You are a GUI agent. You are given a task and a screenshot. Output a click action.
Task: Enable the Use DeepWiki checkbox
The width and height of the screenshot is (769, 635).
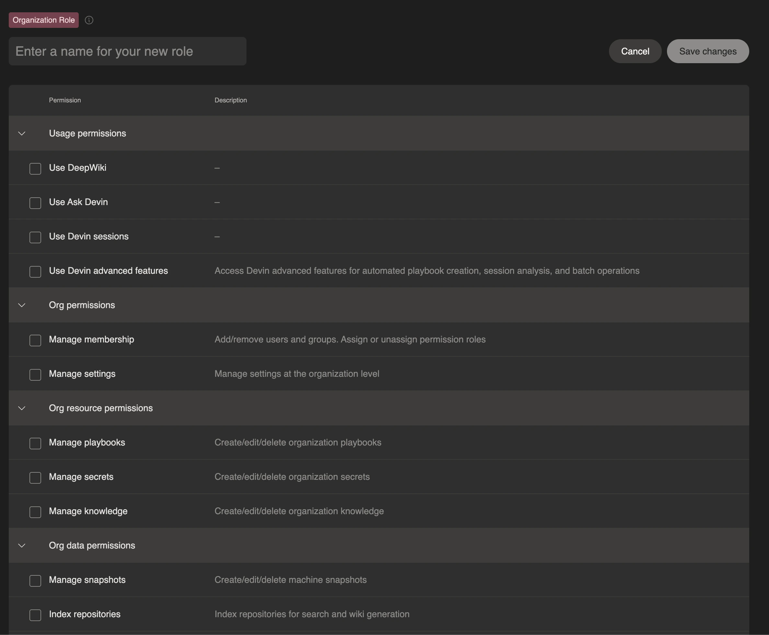pos(35,168)
